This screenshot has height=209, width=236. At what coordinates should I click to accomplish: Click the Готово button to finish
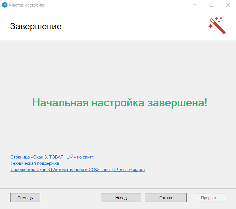pyautogui.click(x=166, y=197)
